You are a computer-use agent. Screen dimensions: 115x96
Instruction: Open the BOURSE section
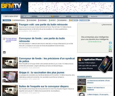pyautogui.click(x=84, y=20)
